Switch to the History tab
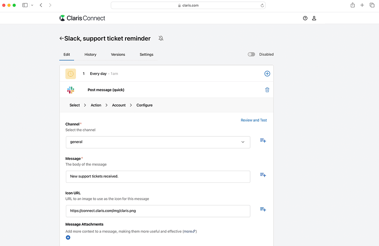 tap(90, 54)
